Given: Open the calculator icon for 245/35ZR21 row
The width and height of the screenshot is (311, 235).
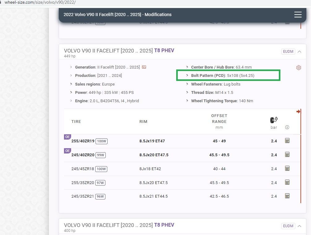Looking at the screenshot, I should pyautogui.click(x=287, y=196).
